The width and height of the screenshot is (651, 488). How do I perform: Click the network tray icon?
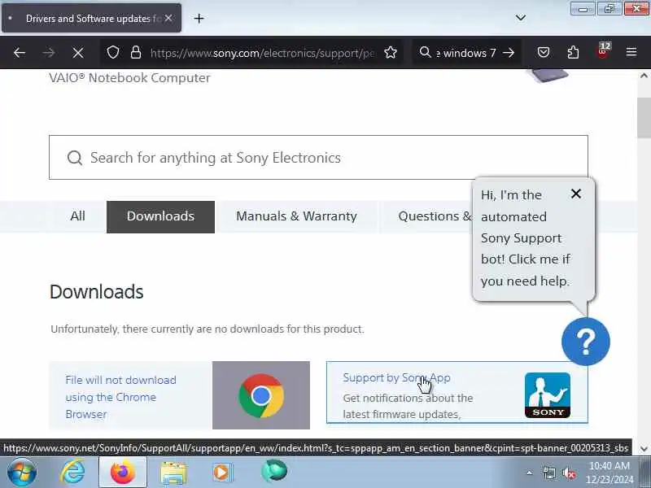(548, 473)
